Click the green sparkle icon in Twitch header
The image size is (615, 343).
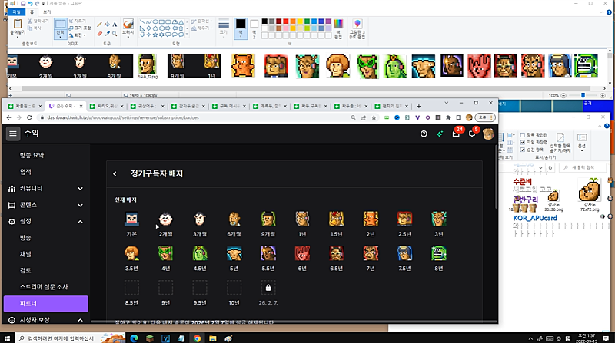coord(440,134)
